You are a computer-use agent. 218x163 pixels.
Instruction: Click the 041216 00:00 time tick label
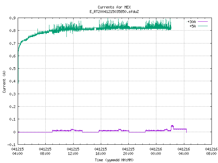[156, 151]
